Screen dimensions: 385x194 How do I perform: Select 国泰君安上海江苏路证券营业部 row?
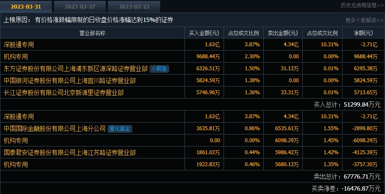(x=192, y=152)
